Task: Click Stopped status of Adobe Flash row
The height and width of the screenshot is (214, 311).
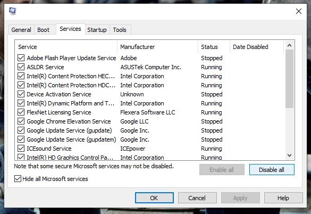Action: 212,58
